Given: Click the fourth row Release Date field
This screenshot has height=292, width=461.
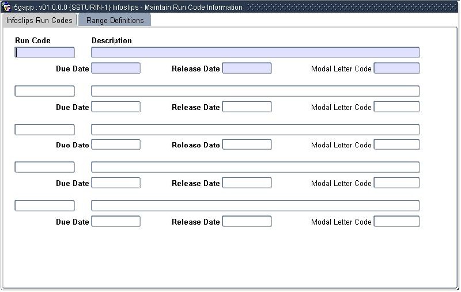Looking at the screenshot, I should (247, 183).
